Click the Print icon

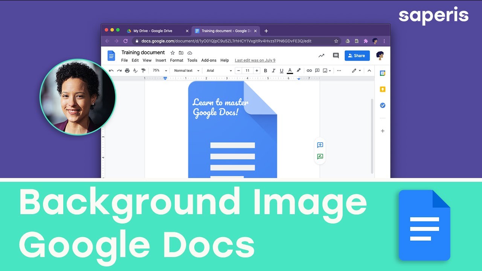(x=127, y=70)
